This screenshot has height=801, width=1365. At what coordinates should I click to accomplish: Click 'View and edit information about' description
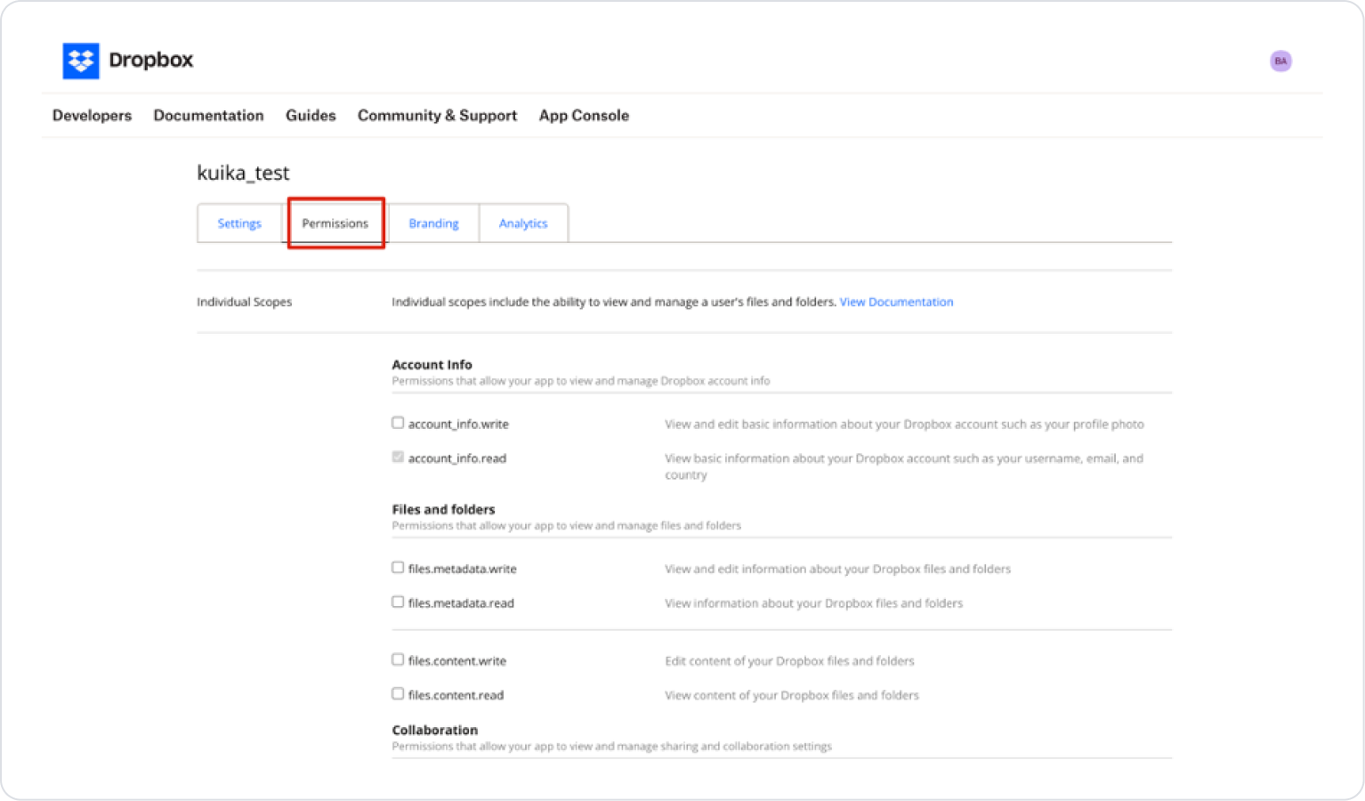point(837,569)
